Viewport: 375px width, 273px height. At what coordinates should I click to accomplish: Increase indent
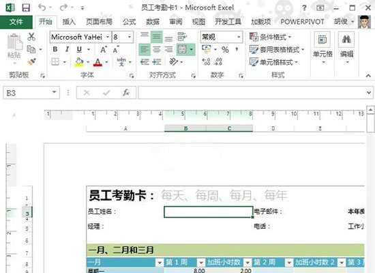click(x=157, y=62)
